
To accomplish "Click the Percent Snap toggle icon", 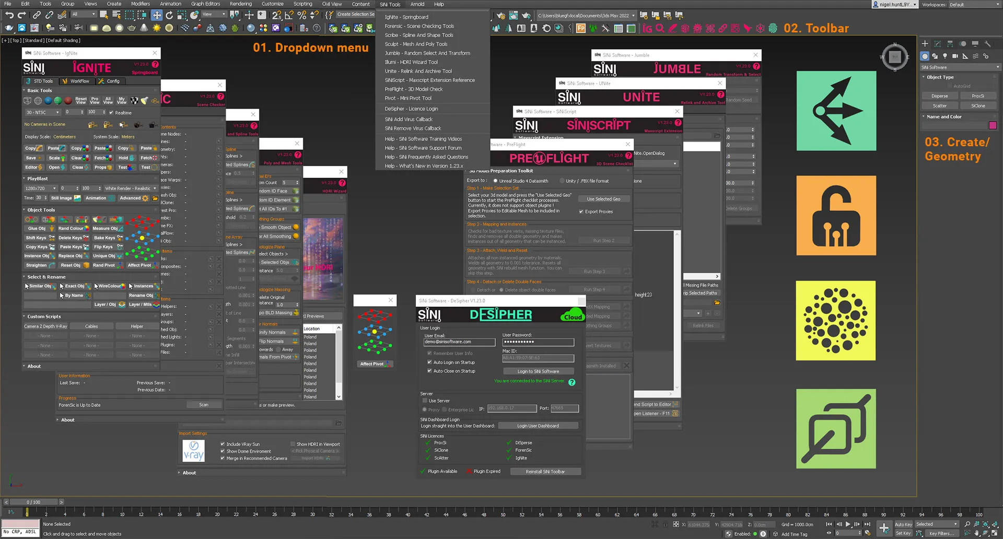I will (301, 15).
